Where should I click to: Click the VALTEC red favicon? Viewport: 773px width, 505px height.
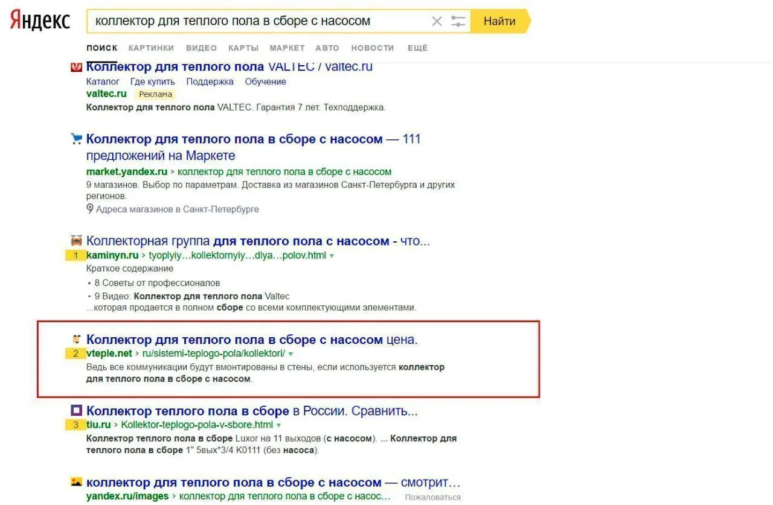pos(76,67)
